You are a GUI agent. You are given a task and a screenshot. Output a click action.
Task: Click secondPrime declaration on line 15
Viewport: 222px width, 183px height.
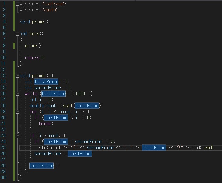click(x=48, y=88)
